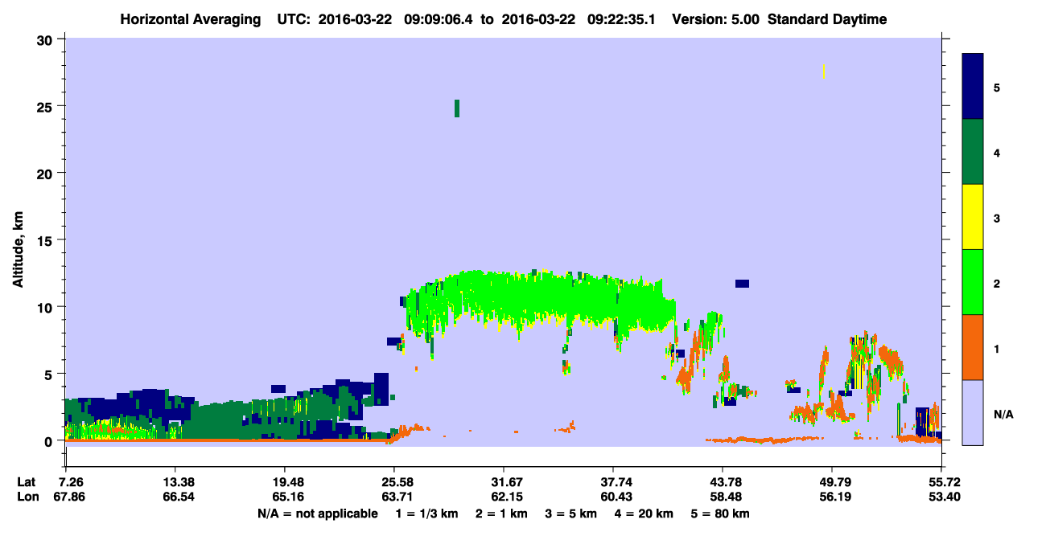Click the y-axis tick label 10
The width and height of the screenshot is (1046, 536).
(47, 307)
